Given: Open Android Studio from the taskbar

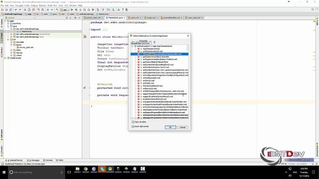Looking at the screenshot, I should coord(110,169).
